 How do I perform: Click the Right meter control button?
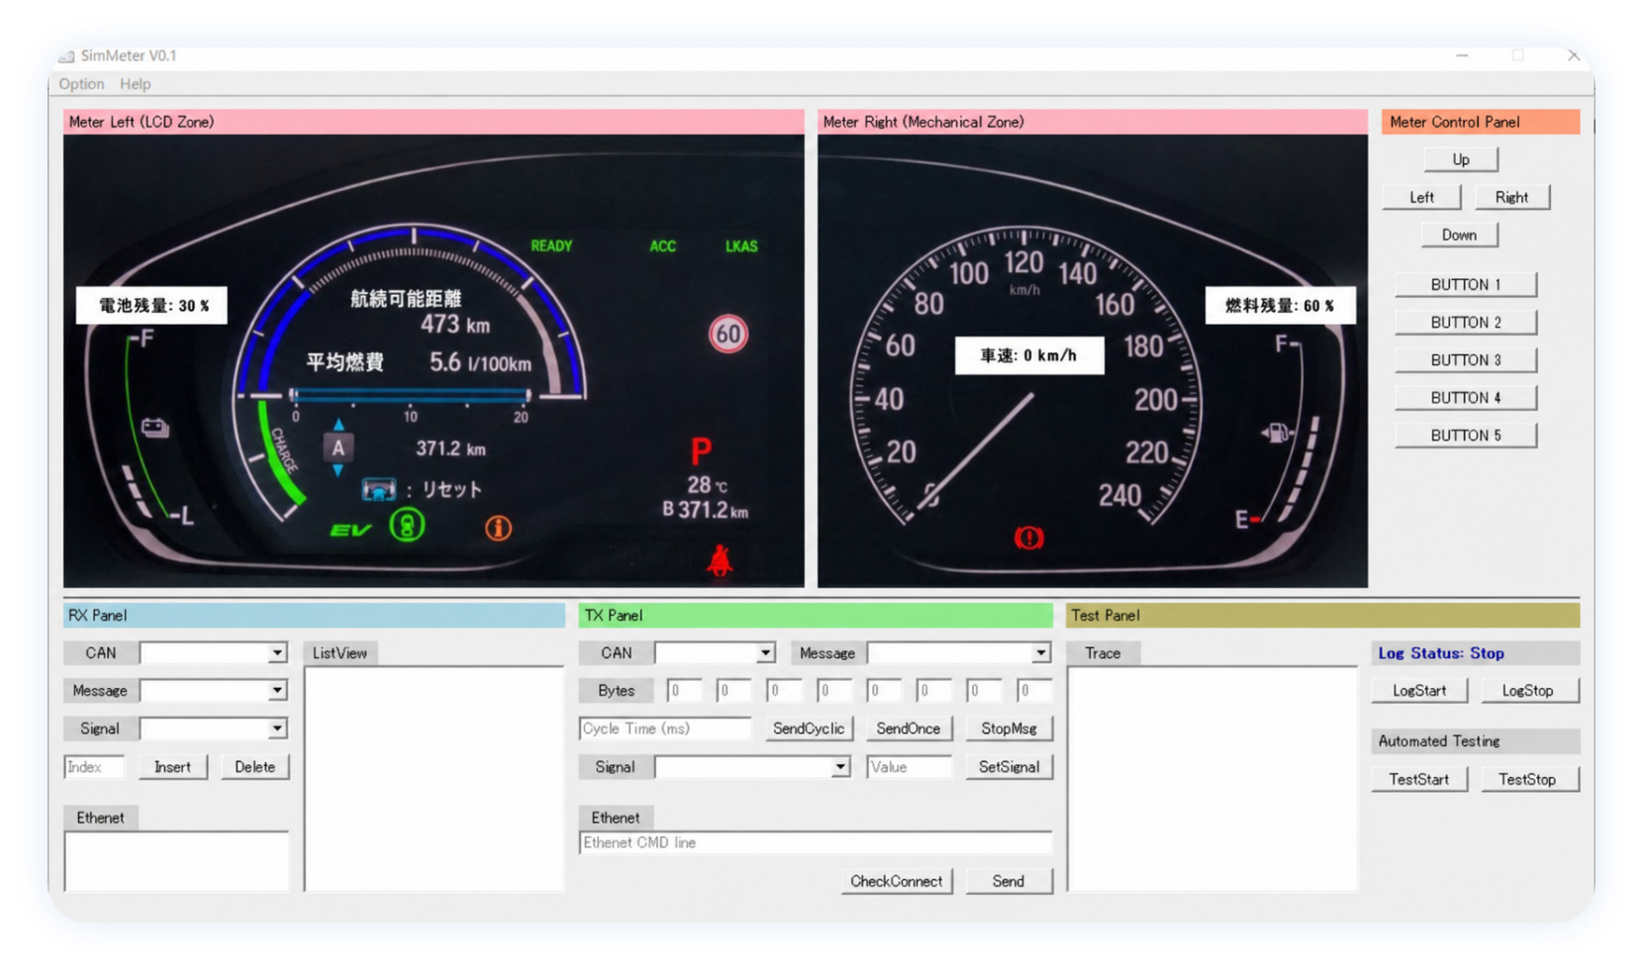[x=1511, y=197]
